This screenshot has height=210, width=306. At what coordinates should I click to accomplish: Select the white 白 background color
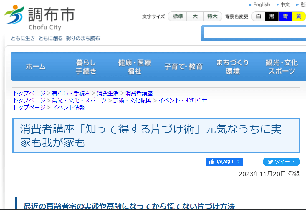[x=258, y=16]
